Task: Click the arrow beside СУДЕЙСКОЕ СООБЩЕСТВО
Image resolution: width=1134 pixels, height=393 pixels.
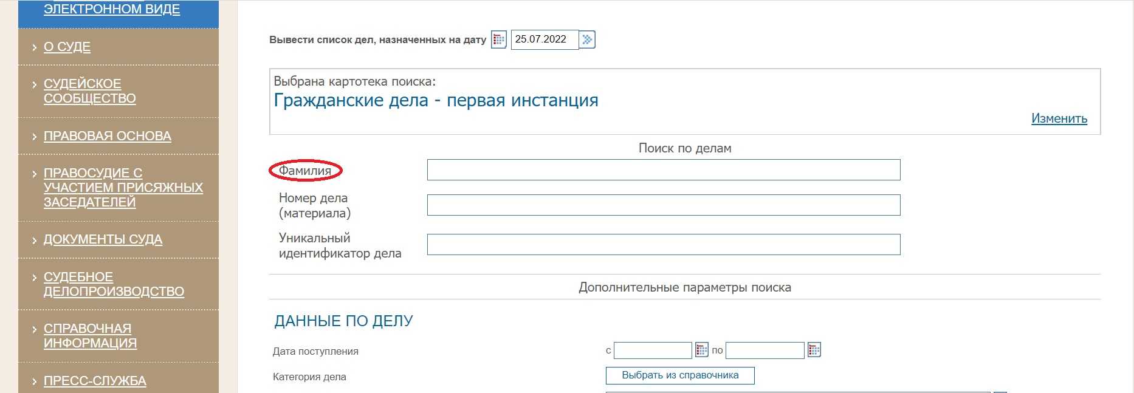Action: [35, 84]
